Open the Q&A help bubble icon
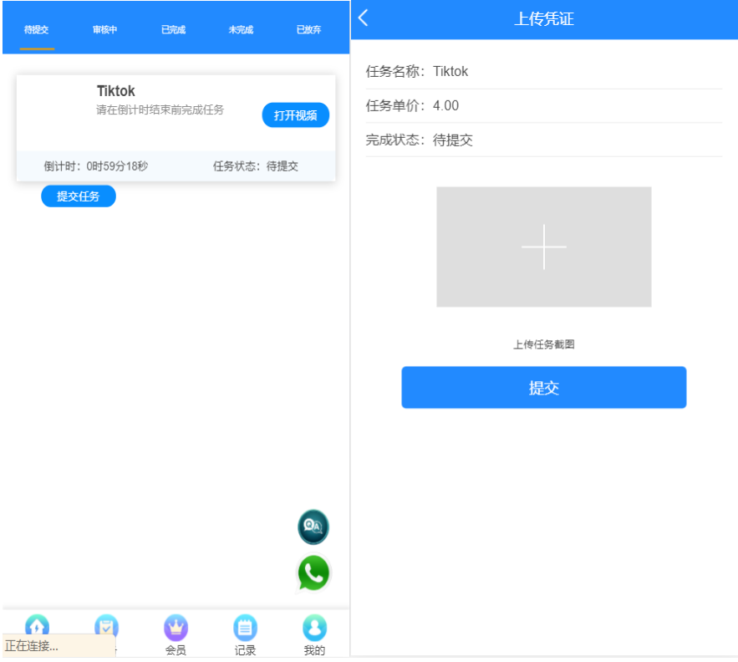The height and width of the screenshot is (662, 738). (x=313, y=527)
